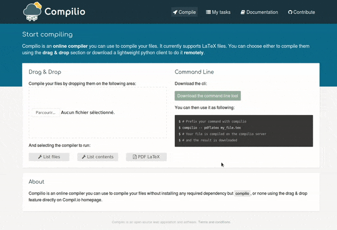Click the Compilio cloud logo

click(x=32, y=12)
